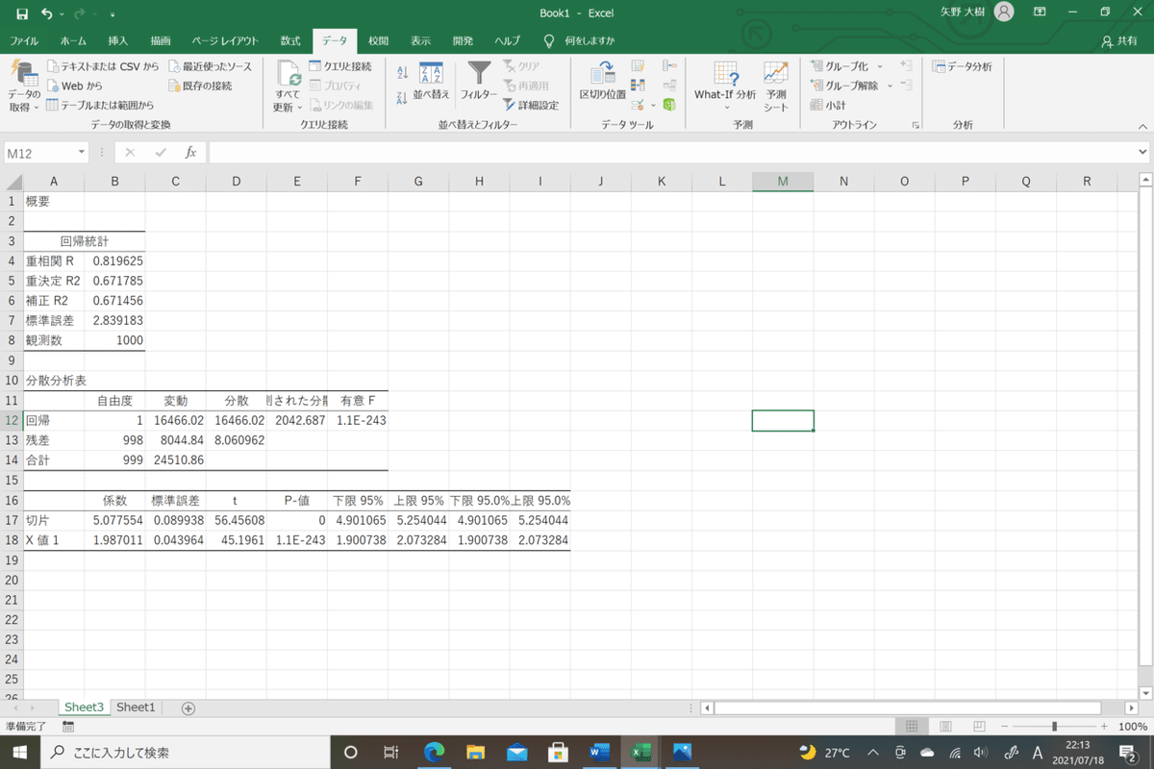
Task: Click 小計 subtotal button
Action: [828, 105]
